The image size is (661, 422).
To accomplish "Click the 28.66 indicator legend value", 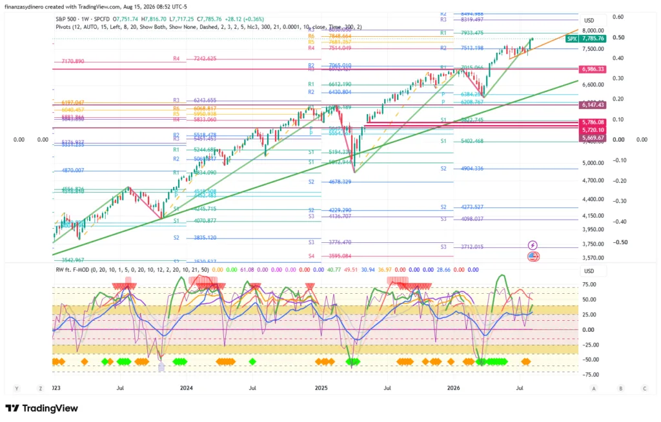I will (443, 270).
